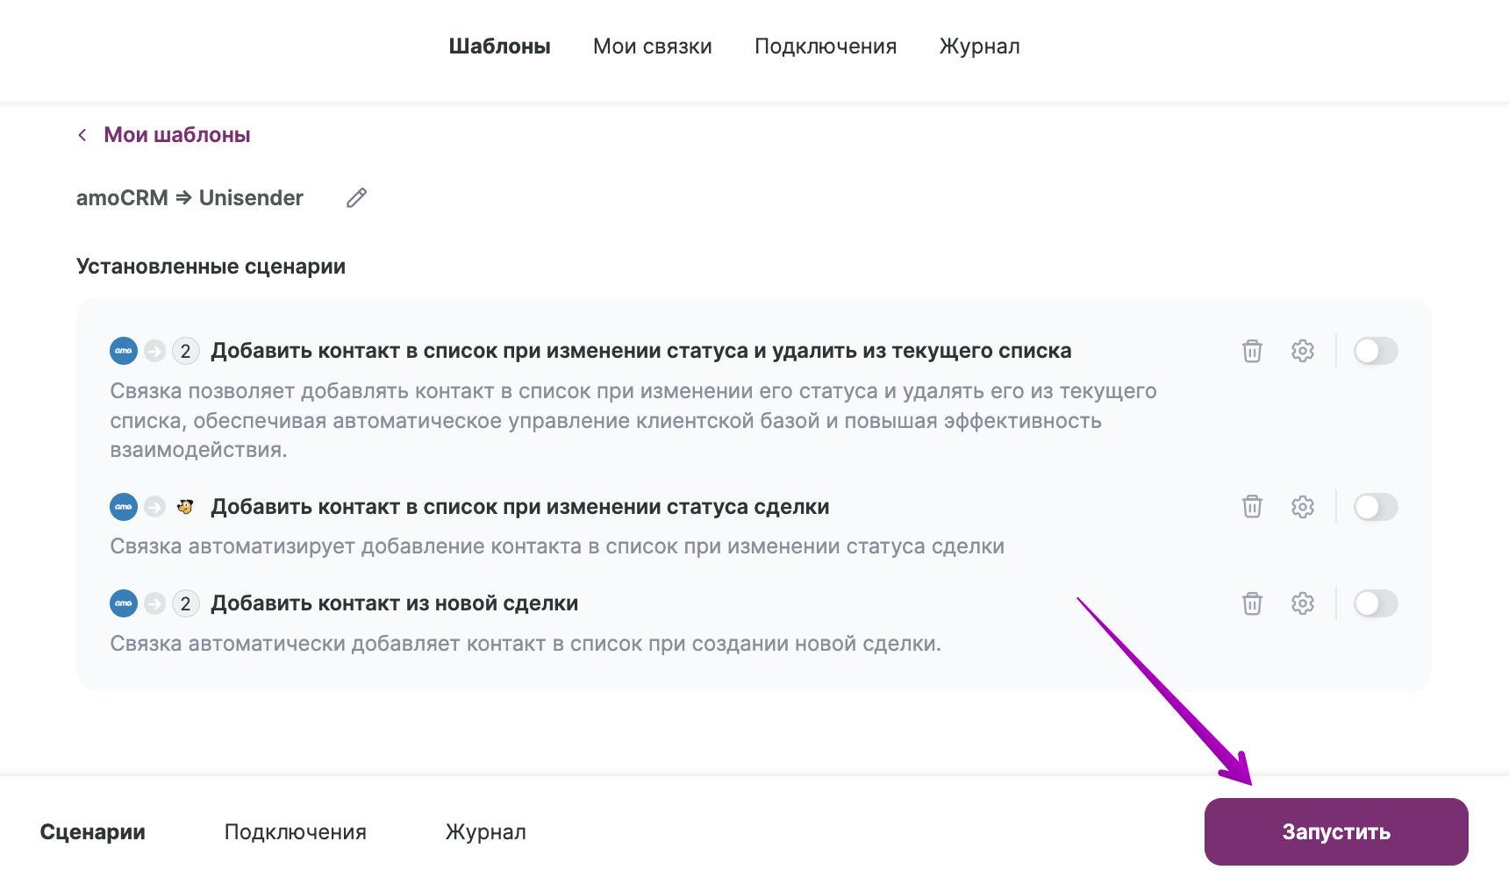The height and width of the screenshot is (884, 1509).
Task: Open settings for "Добавить контакт из новой сделки"
Action: point(1303,603)
